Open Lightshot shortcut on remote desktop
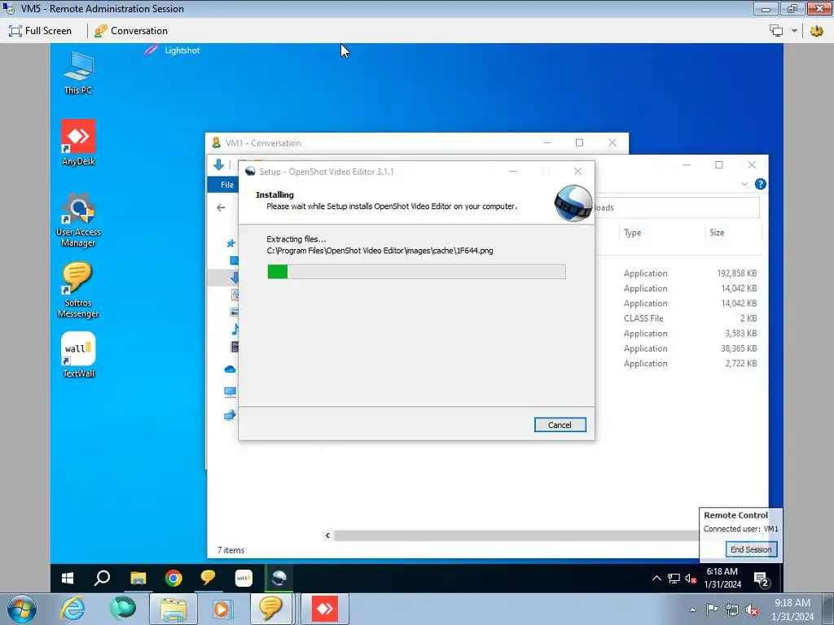The width and height of the screenshot is (834, 625). click(173, 50)
